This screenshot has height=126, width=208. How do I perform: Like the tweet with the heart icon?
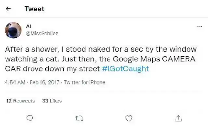click(x=129, y=118)
